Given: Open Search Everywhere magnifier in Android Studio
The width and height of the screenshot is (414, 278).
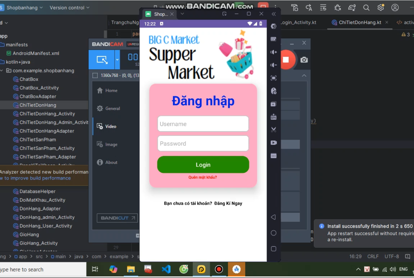Looking at the screenshot, I should [x=366, y=8].
